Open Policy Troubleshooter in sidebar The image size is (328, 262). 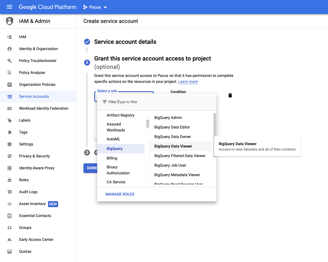(x=38, y=61)
